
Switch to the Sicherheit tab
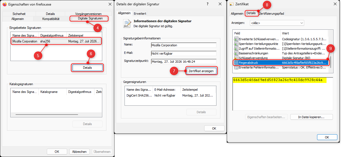pos(19,14)
